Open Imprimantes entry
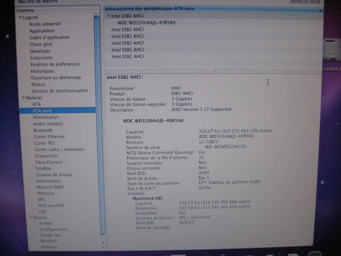Screen dimensions: 341x256 (x=49, y=181)
